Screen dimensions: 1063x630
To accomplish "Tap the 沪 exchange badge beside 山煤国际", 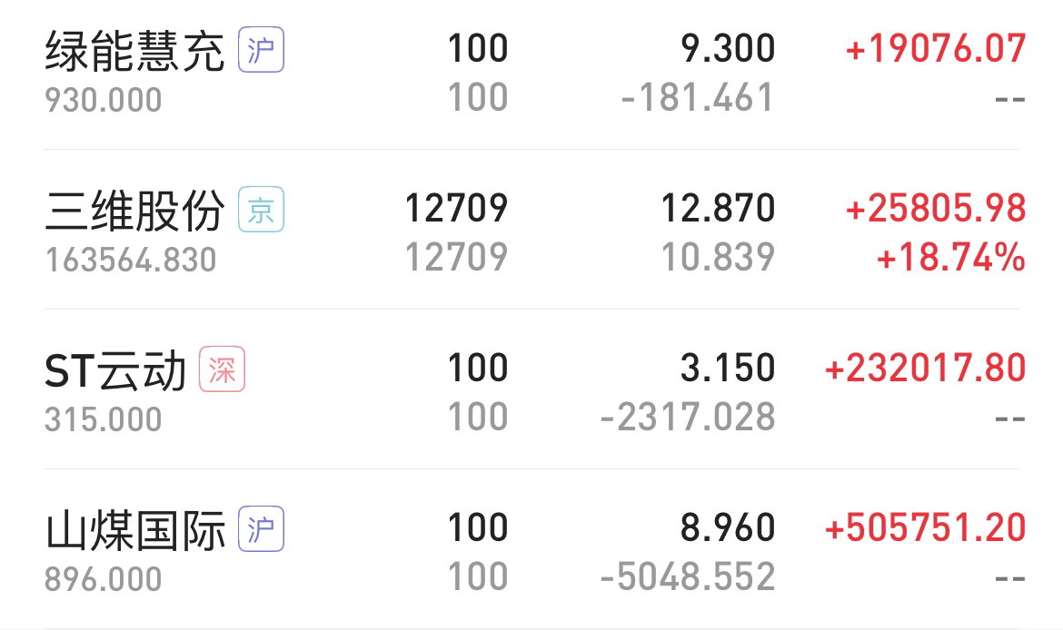I will pyautogui.click(x=261, y=529).
